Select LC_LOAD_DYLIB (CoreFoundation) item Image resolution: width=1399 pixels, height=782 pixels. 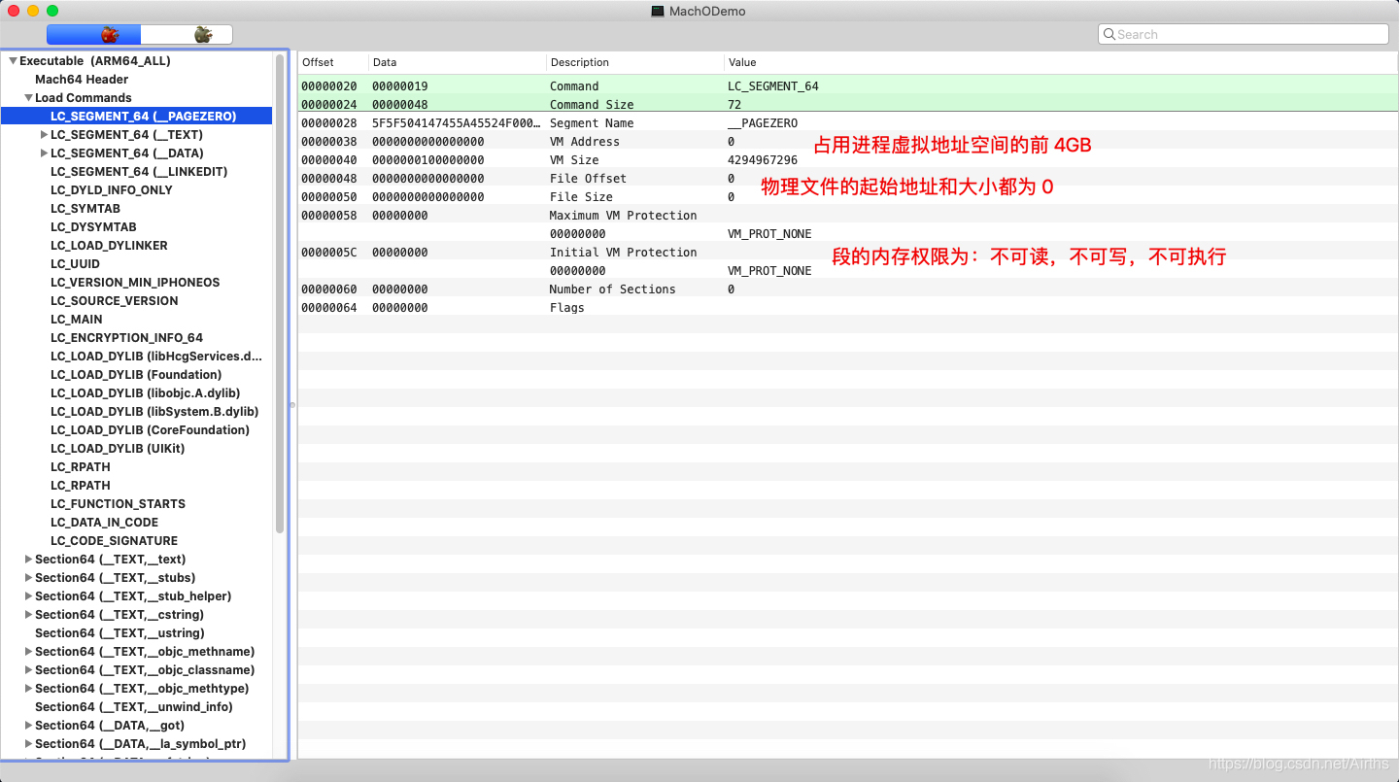[151, 429]
